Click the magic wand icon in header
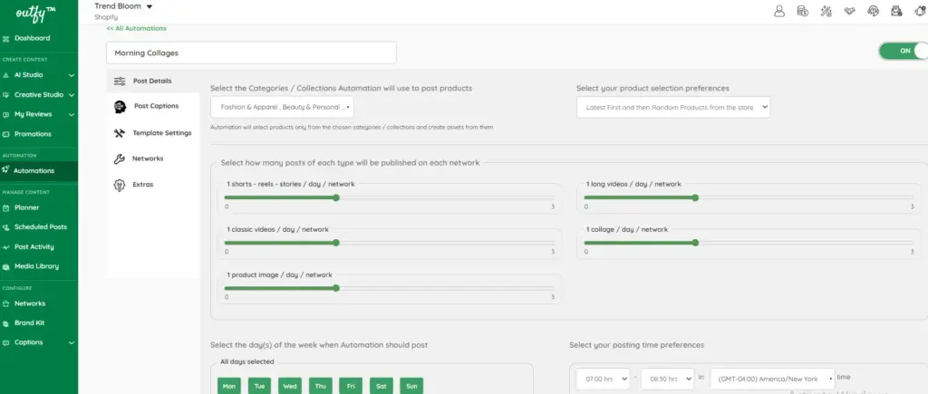 point(826,11)
